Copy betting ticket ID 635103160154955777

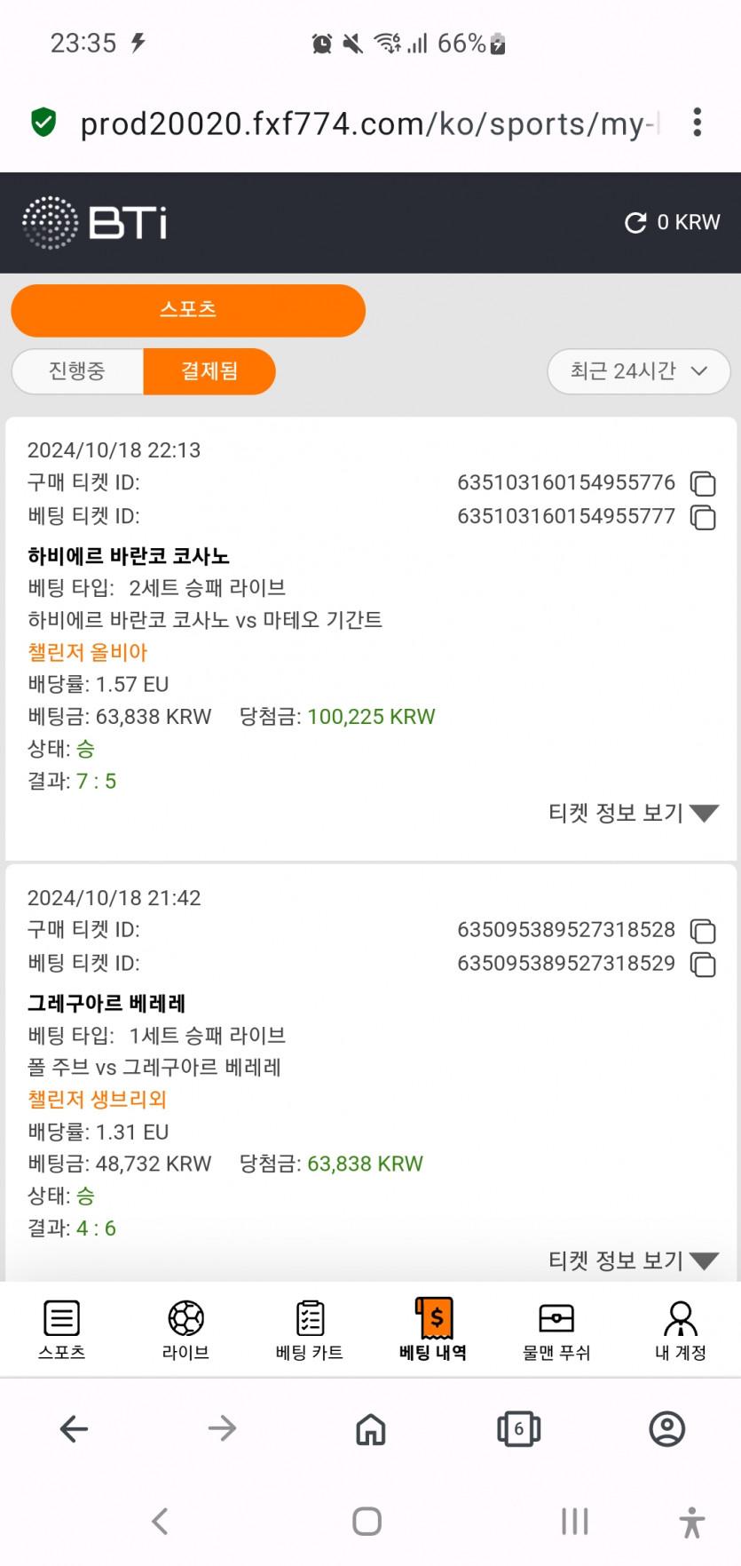click(x=703, y=517)
